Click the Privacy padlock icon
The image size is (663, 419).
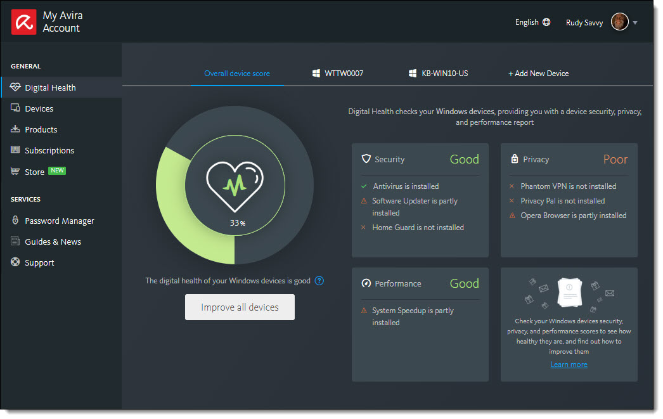click(x=515, y=158)
